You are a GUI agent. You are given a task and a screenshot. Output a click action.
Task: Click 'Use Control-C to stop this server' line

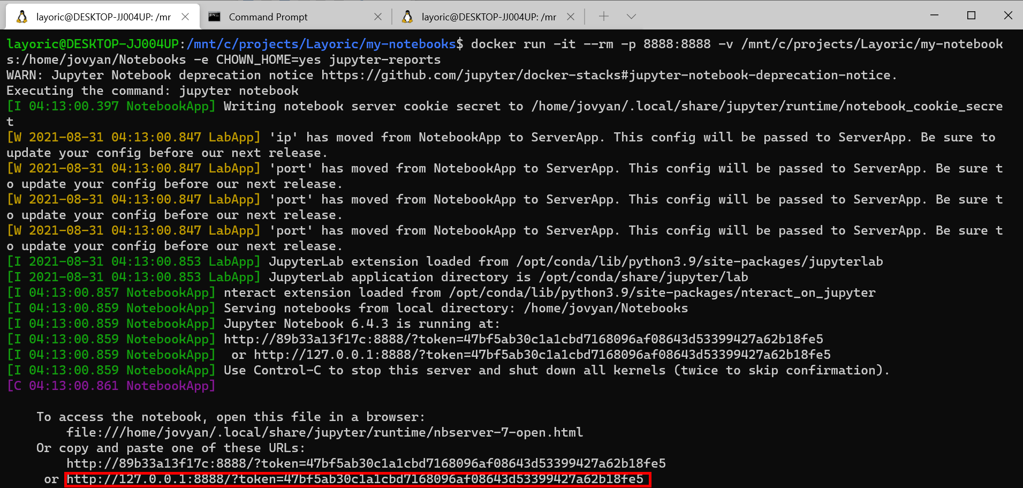pyautogui.click(x=557, y=370)
